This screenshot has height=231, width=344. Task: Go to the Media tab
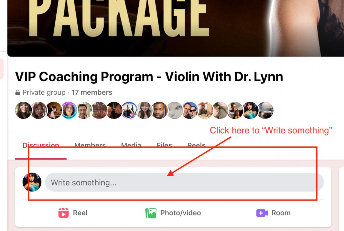[131, 146]
